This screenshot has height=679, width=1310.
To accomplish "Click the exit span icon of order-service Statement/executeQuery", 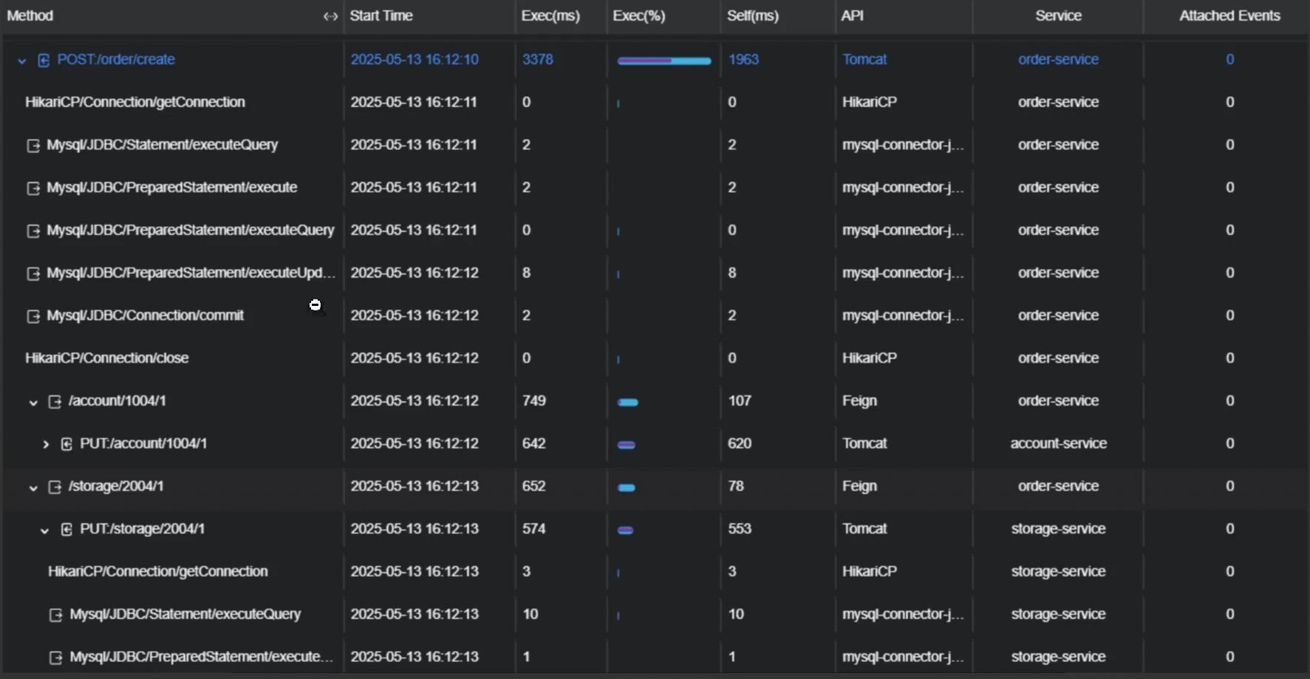I will coord(33,146).
